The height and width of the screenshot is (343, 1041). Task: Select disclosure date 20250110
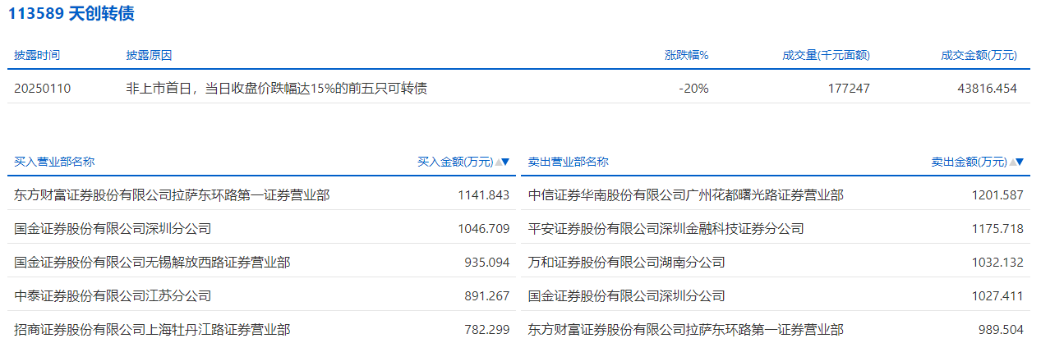[x=43, y=89]
